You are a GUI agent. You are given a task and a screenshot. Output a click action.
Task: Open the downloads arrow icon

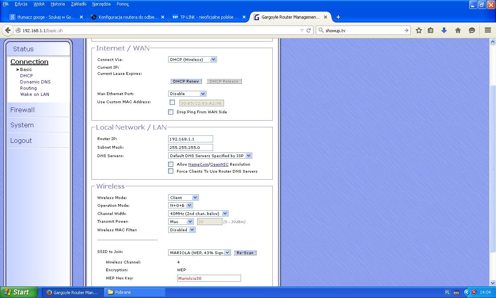(444, 30)
